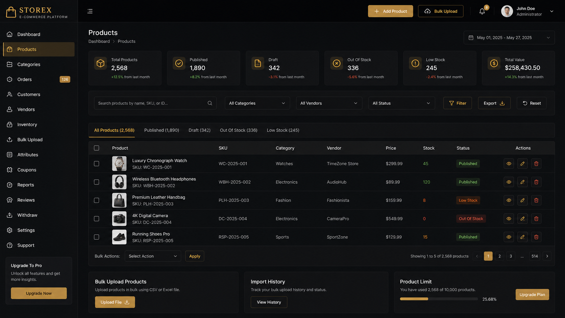The height and width of the screenshot is (318, 565).
Task: Open Orders in the sidebar
Action: [39, 79]
